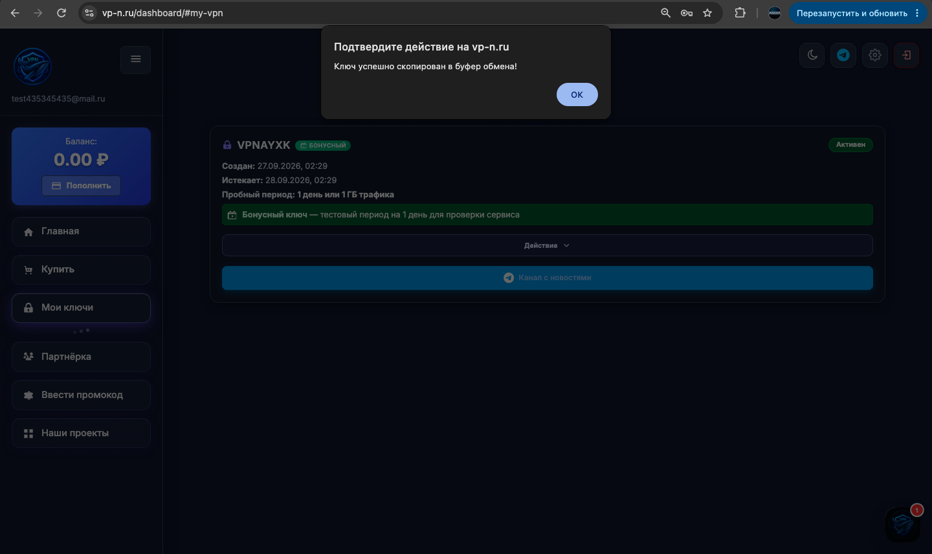
Task: Click the red logout icon
Action: click(906, 55)
